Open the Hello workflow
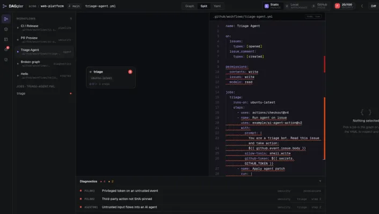The image size is (379, 214). [x=44, y=75]
